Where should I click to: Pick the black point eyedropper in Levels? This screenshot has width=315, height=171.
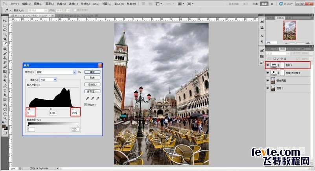[87, 98]
